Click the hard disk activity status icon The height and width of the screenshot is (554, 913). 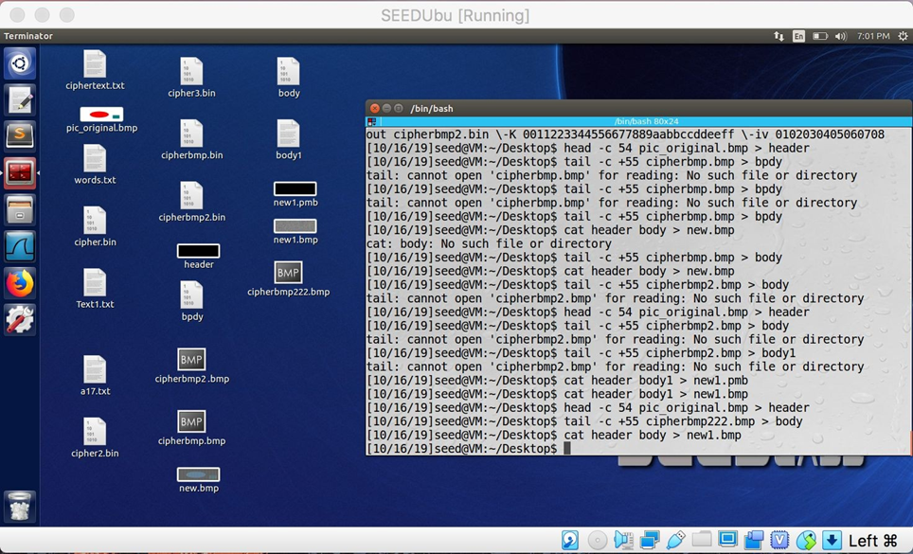(x=568, y=539)
